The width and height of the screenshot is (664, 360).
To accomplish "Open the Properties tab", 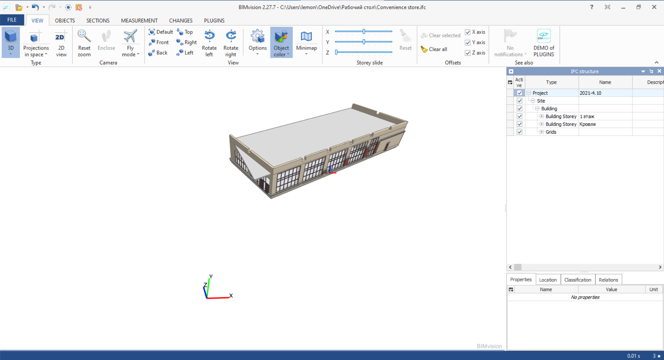I will click(521, 279).
